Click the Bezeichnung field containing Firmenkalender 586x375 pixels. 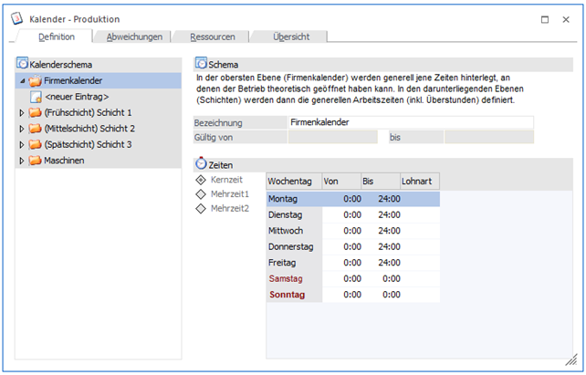point(409,121)
